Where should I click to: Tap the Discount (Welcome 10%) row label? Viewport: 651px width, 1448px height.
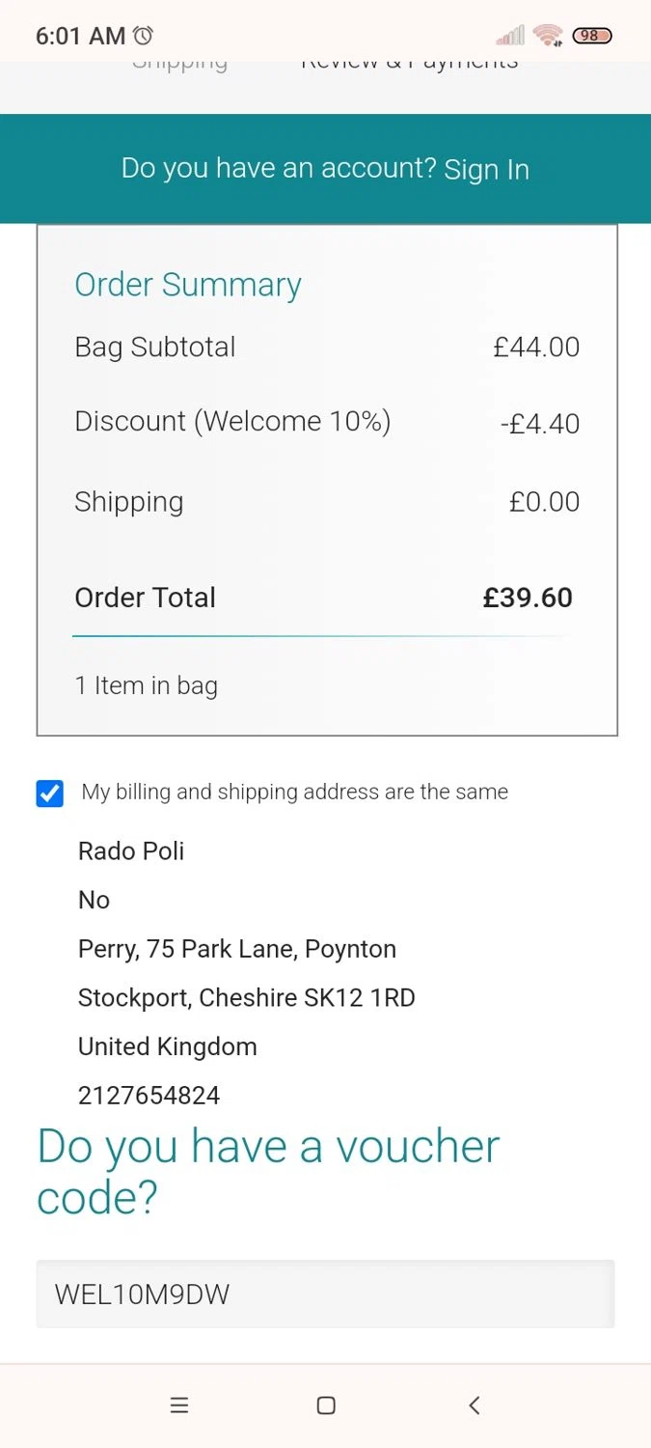coord(232,422)
